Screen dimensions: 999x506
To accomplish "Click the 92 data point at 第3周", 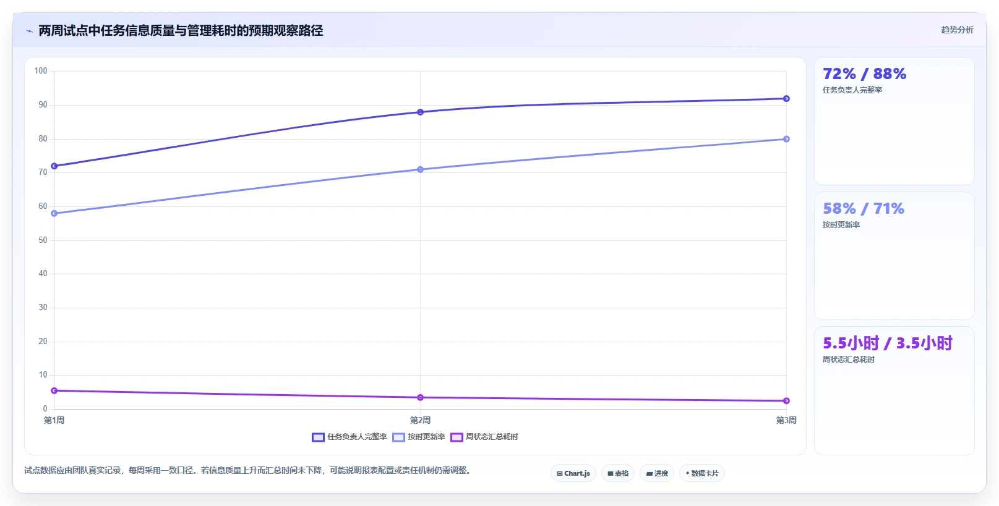I will 786,99.
